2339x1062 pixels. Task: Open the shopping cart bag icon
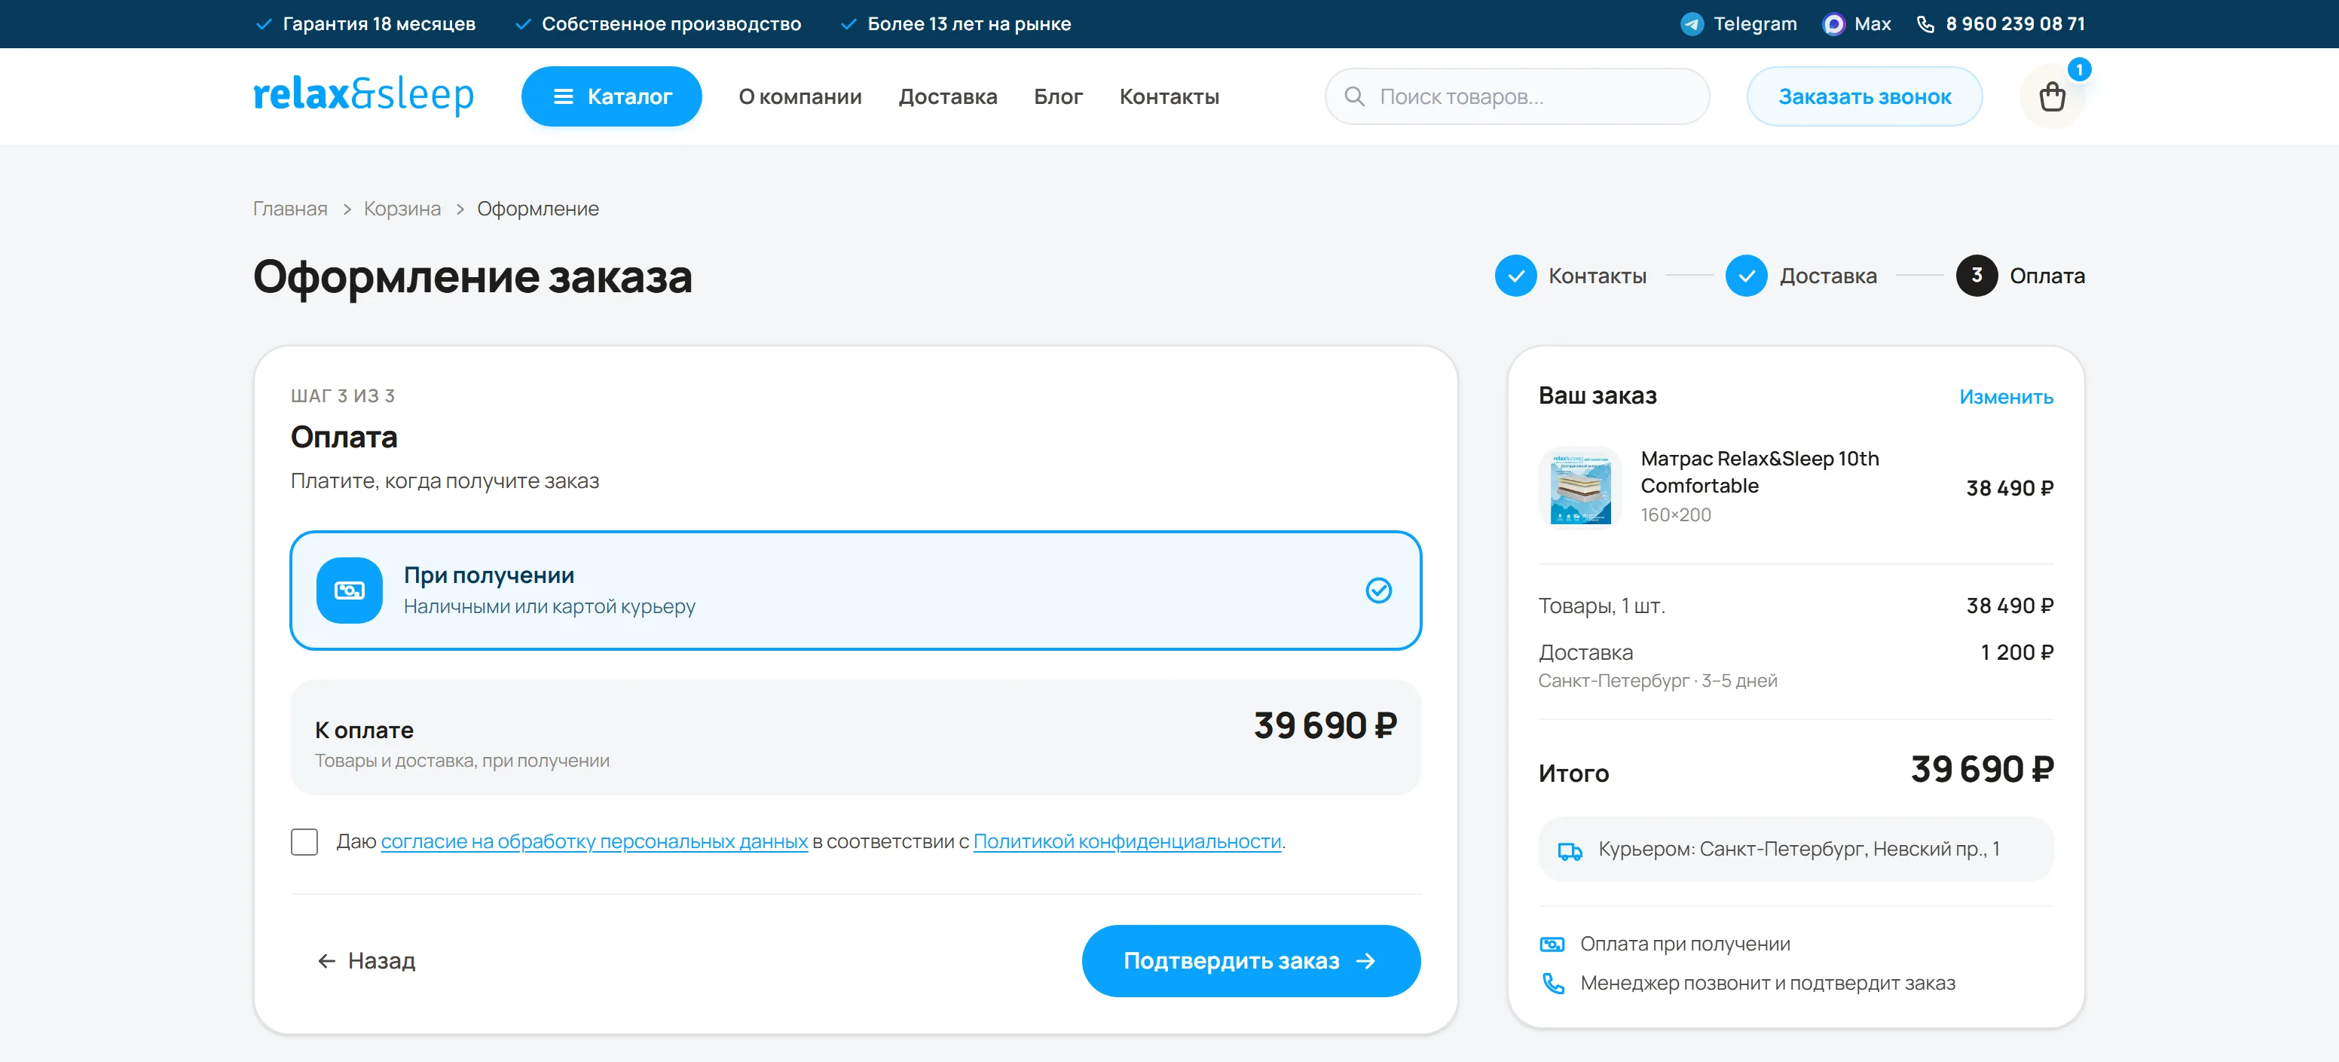(2051, 96)
